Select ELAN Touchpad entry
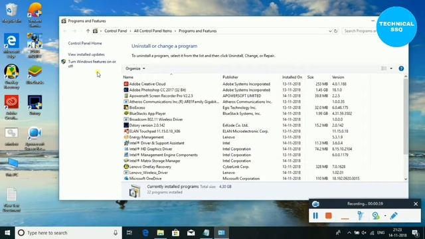This screenshot has width=425, height=239. tap(155, 131)
